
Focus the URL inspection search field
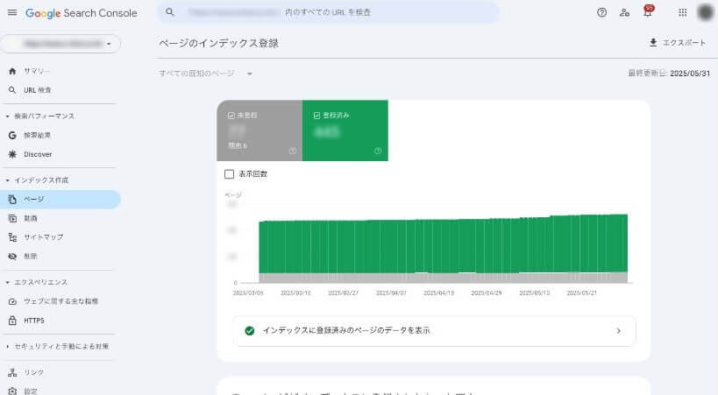point(328,12)
